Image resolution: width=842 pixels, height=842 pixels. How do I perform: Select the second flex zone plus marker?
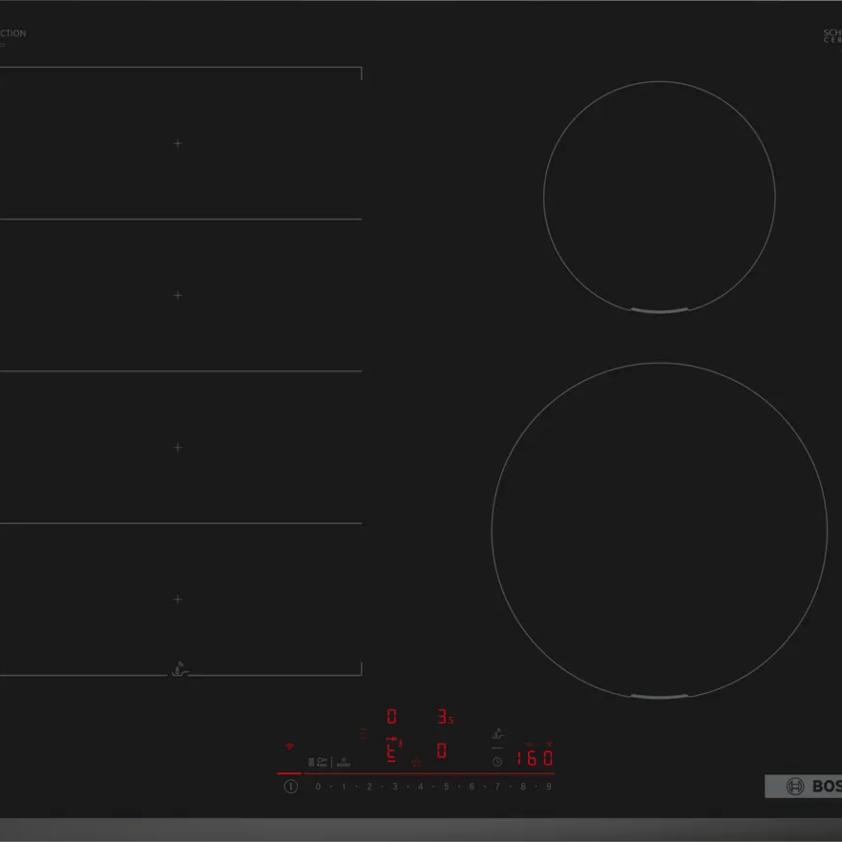pos(178,295)
